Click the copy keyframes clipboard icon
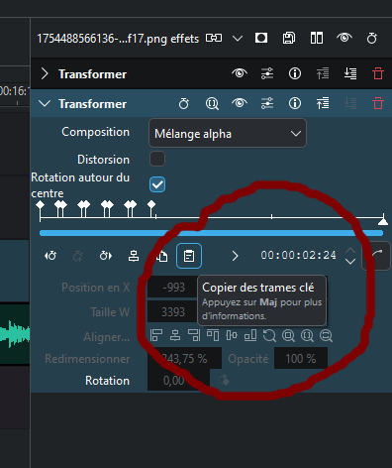The width and height of the screenshot is (392, 468). pos(189,256)
